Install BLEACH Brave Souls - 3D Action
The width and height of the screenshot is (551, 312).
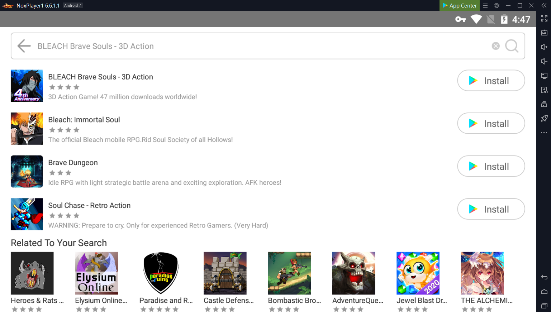click(x=491, y=81)
